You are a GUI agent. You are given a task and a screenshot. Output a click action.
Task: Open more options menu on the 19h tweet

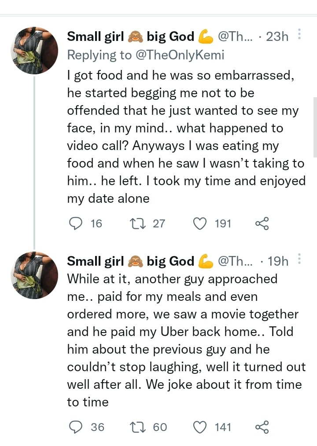299,260
